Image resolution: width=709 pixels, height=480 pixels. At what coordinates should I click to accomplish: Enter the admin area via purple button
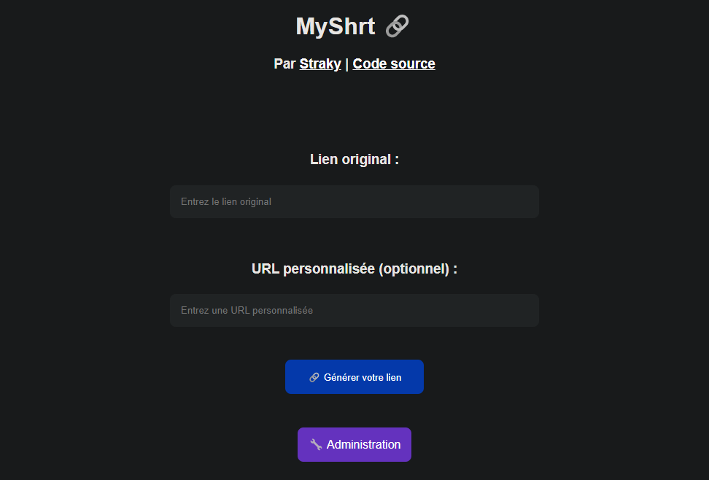pyautogui.click(x=354, y=444)
